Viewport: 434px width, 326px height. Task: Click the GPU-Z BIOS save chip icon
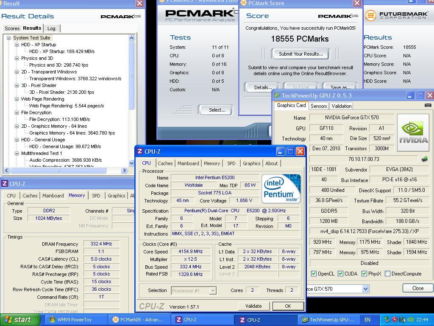[x=424, y=159]
